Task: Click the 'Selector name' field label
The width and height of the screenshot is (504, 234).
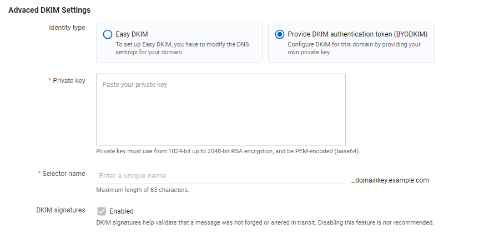Action: [64, 173]
